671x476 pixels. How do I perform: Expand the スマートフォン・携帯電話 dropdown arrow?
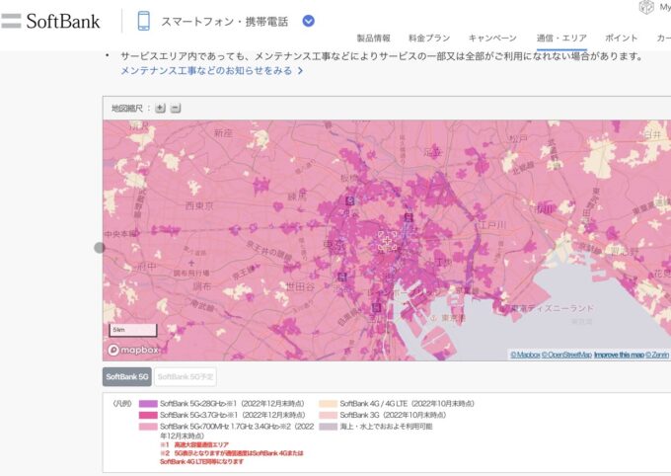tap(308, 21)
